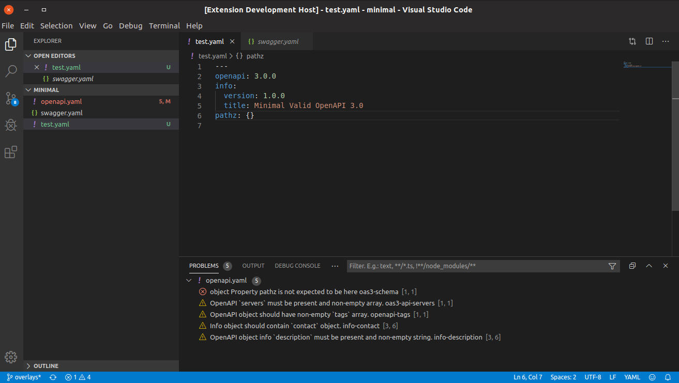Change the YAML language mode
The width and height of the screenshot is (679, 383).
pos(632,377)
